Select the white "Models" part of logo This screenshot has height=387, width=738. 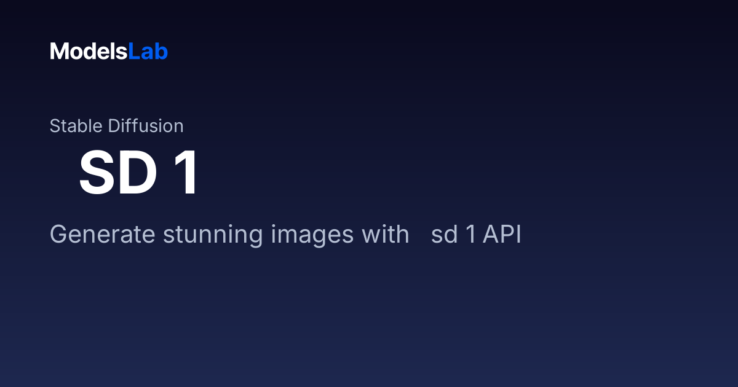tap(89, 52)
